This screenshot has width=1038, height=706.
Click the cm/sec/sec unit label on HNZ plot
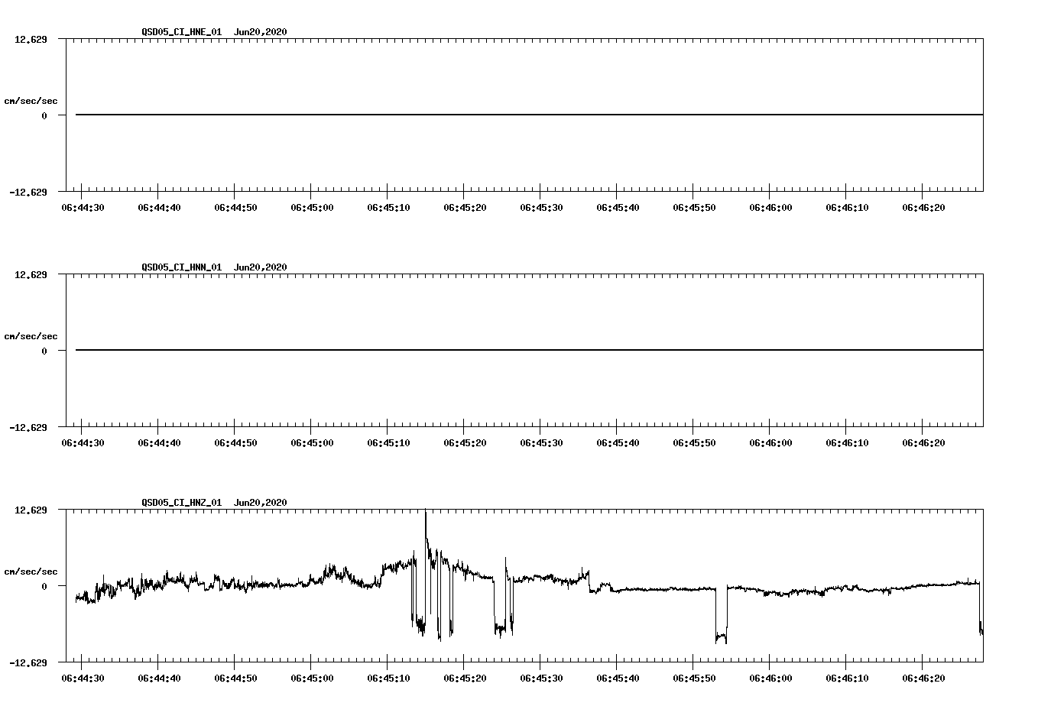[31, 572]
